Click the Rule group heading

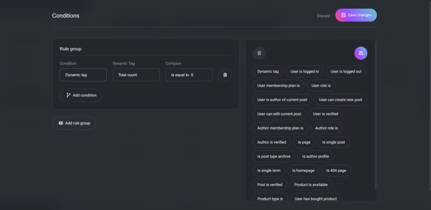pos(70,49)
